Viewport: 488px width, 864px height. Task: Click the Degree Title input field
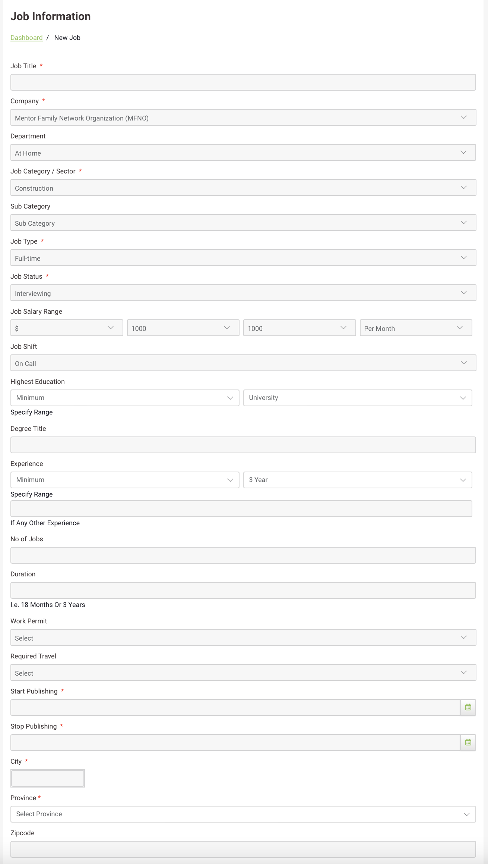(243, 445)
